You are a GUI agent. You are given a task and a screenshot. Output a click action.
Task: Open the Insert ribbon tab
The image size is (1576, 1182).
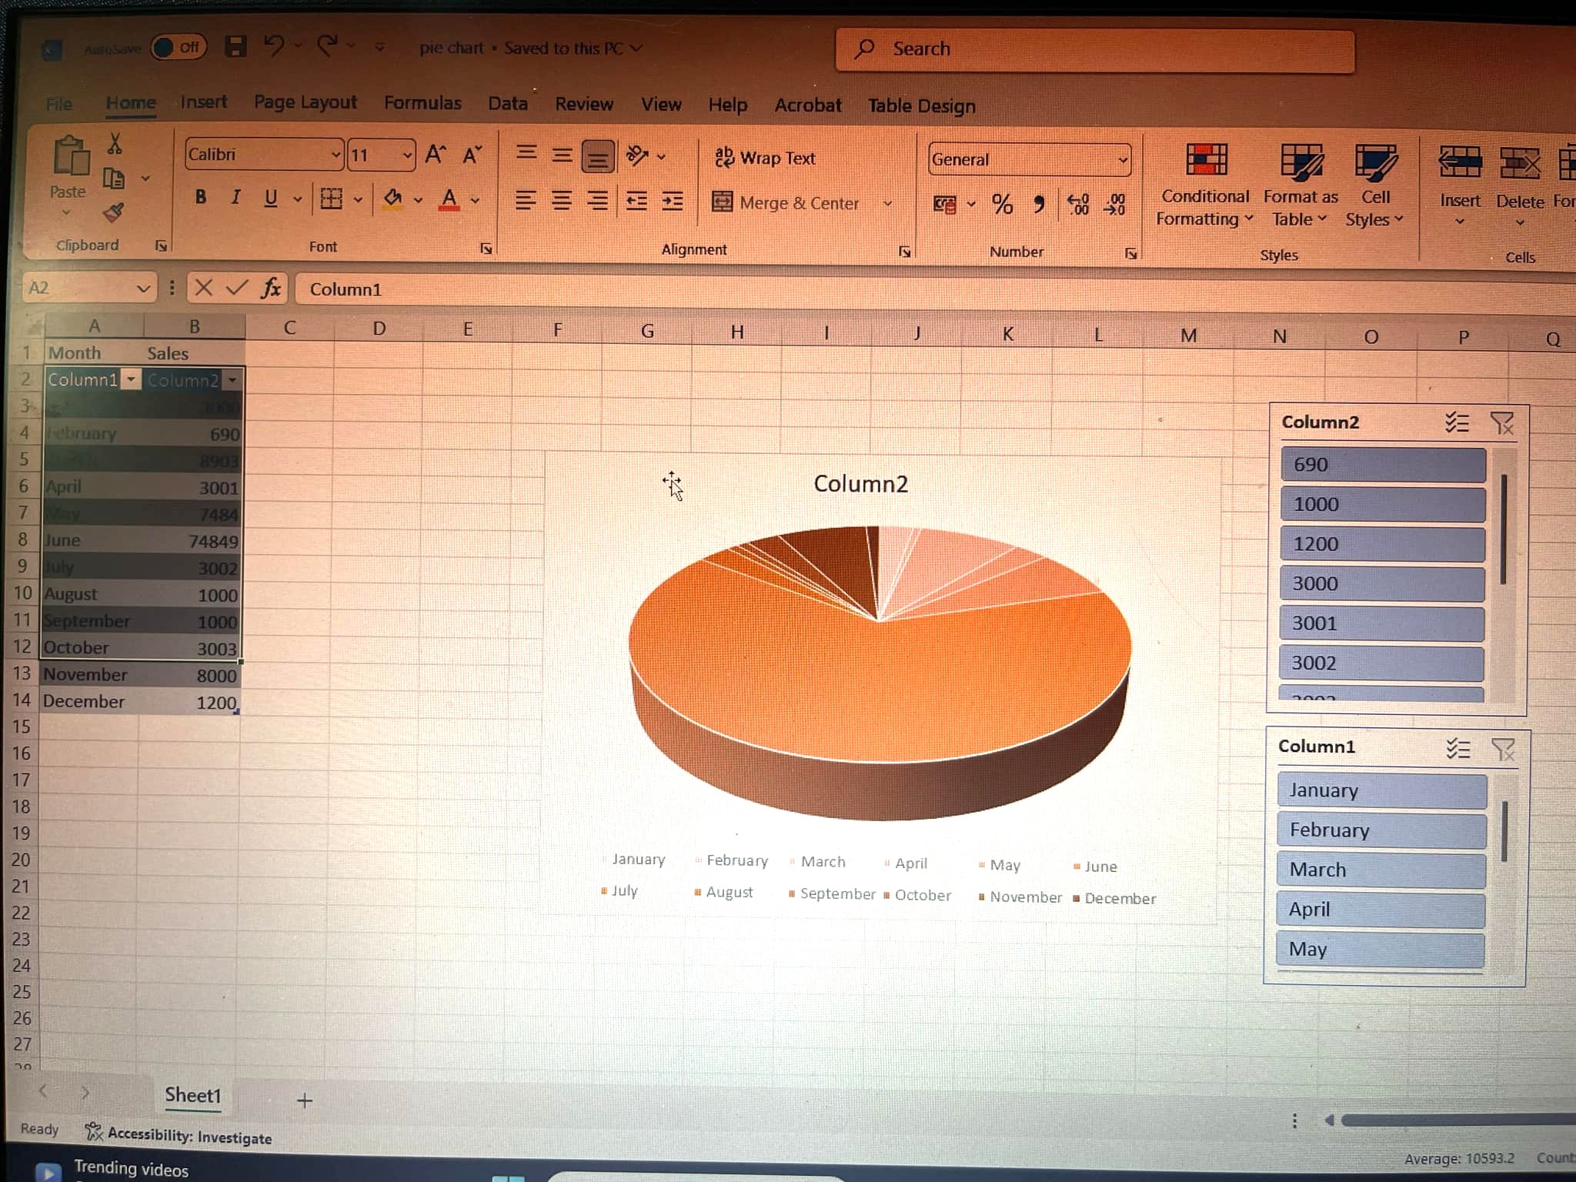tap(203, 102)
